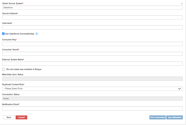Uncheck Use Salesforce Connected App checkbox
186x125 pixels.
tap(3, 34)
